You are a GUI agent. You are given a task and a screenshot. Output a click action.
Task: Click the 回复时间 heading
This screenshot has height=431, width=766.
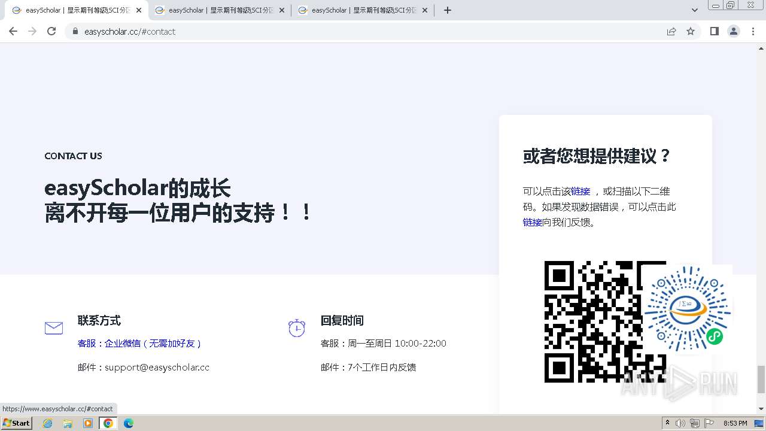[342, 321]
